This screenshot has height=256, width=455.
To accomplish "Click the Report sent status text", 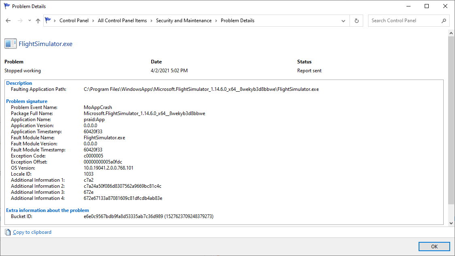I will [309, 71].
